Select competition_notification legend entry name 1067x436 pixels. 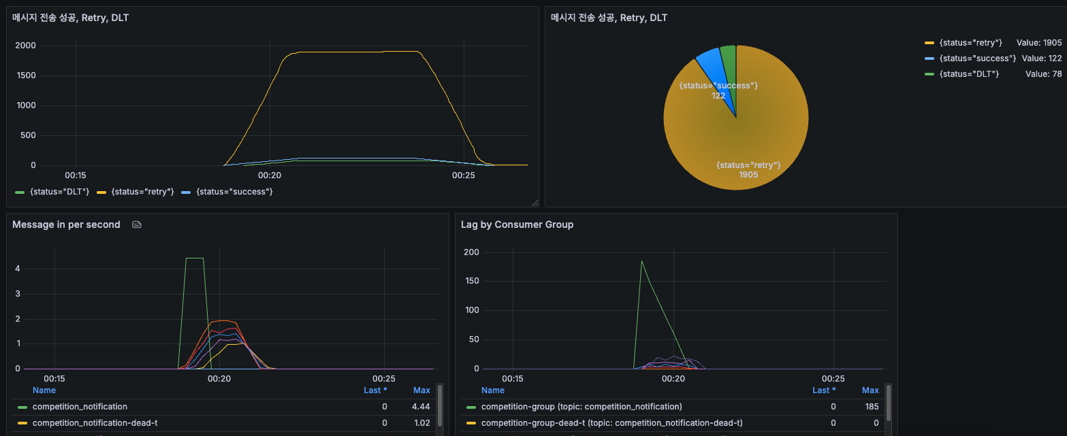coord(80,407)
